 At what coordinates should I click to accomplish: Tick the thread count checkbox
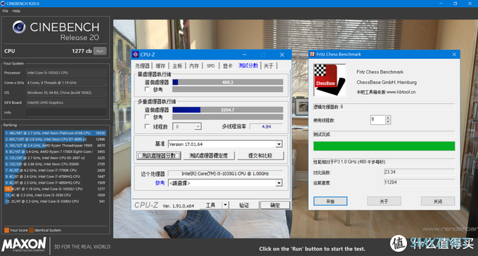click(147, 126)
